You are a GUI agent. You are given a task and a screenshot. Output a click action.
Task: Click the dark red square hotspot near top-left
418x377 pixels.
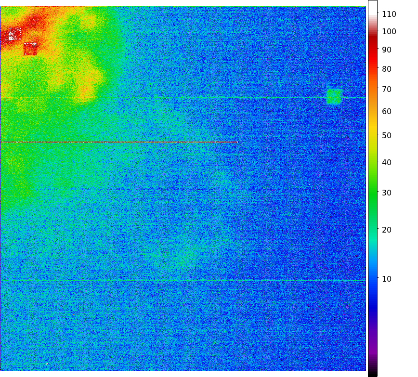click(x=30, y=49)
